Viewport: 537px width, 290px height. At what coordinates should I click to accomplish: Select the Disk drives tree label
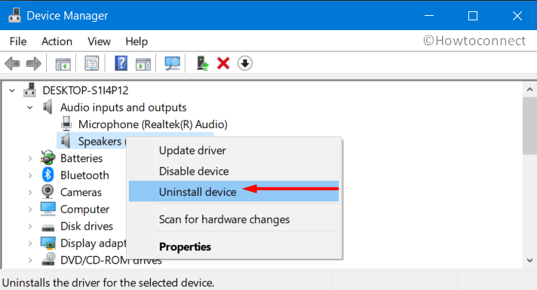tap(87, 226)
